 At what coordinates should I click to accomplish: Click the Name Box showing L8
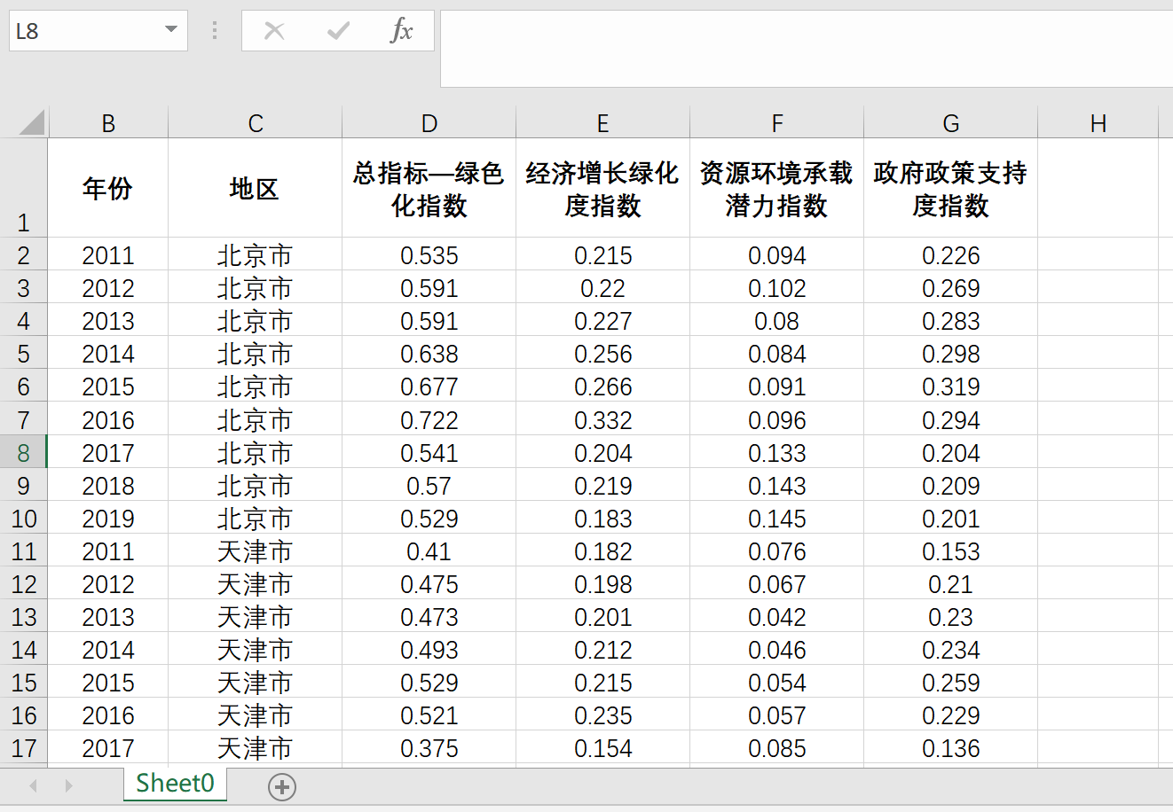click(84, 31)
